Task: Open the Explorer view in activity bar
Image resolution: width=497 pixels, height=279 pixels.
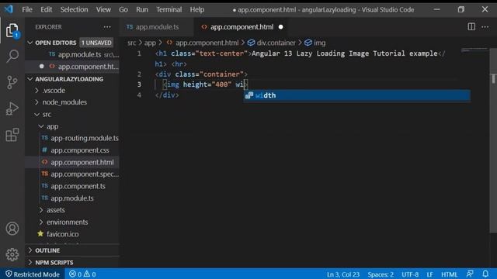Action: pyautogui.click(x=12, y=31)
